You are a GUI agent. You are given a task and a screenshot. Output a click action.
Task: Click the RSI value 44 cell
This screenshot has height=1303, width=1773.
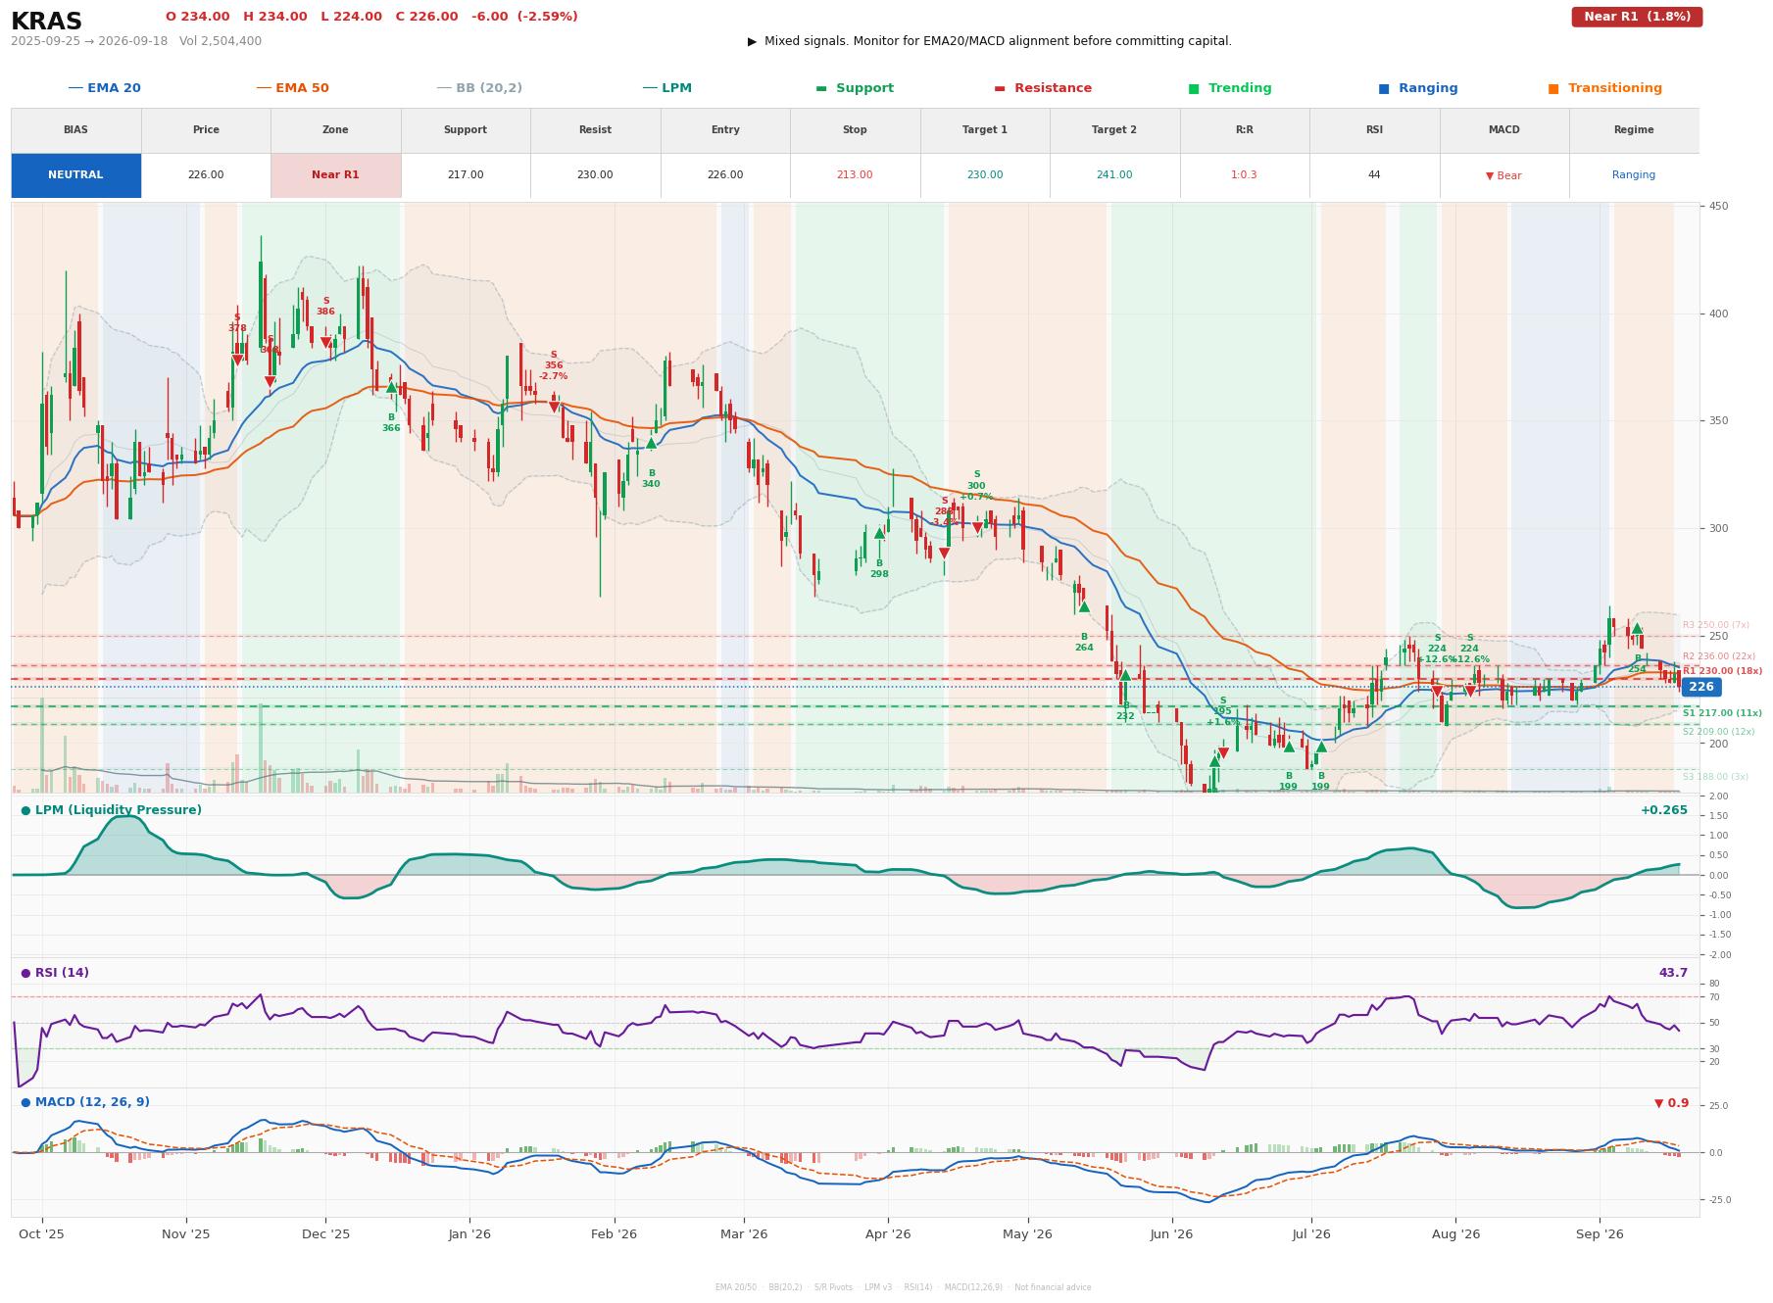coord(1374,175)
